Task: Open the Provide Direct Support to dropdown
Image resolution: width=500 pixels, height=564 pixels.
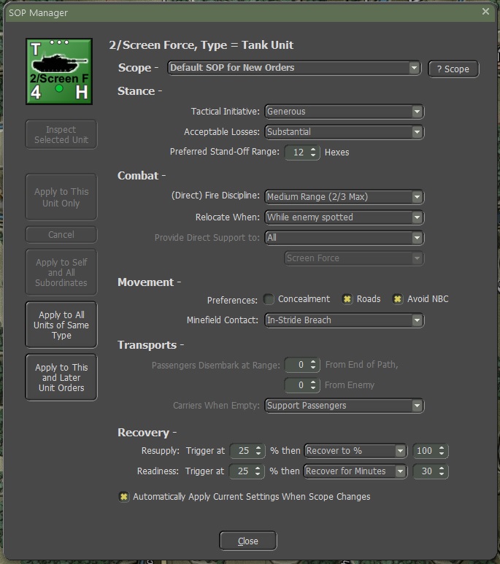Action: point(345,238)
